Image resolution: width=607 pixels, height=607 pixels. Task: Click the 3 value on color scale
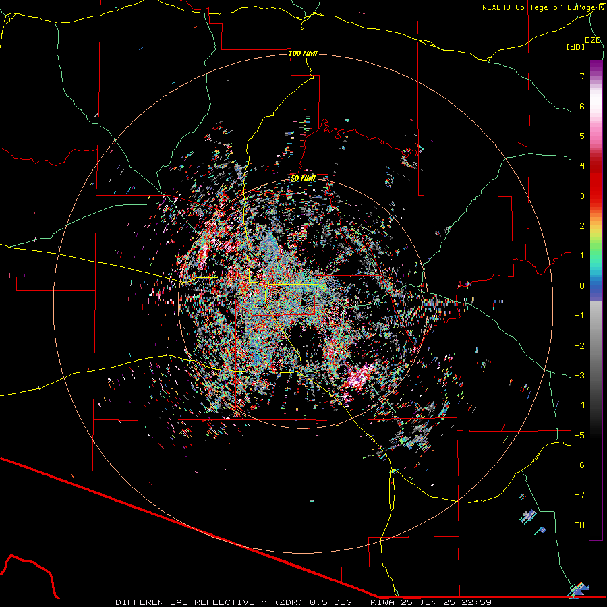[x=582, y=196]
